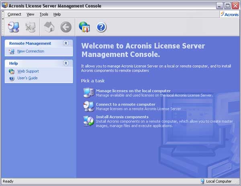The image size is (241, 186).
Task: Click the Home toolbar icon
Action: click(x=49, y=27)
